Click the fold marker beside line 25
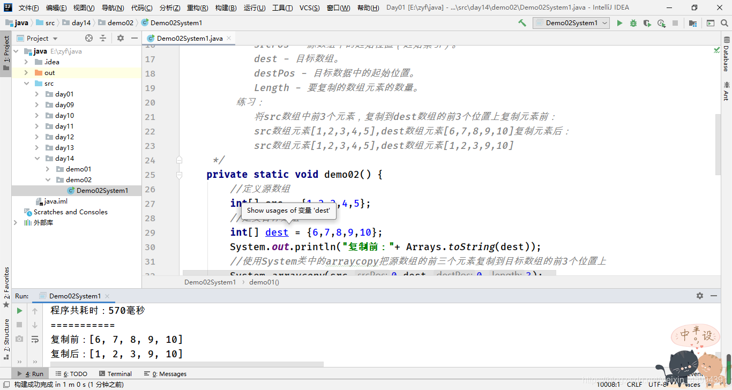The width and height of the screenshot is (732, 390). (x=179, y=175)
